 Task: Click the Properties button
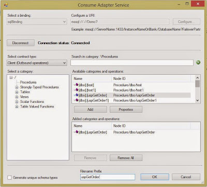pyautogui.click(x=126, y=110)
